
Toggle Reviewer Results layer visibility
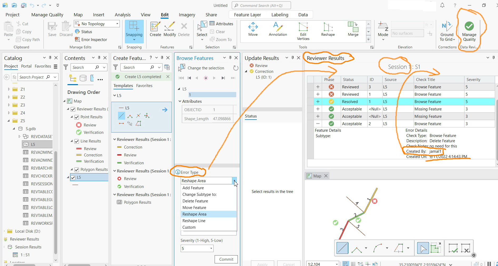point(73,109)
